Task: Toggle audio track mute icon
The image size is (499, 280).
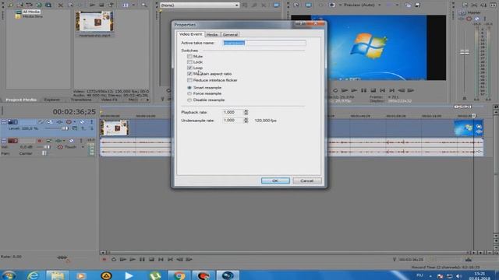Action: 72,141
